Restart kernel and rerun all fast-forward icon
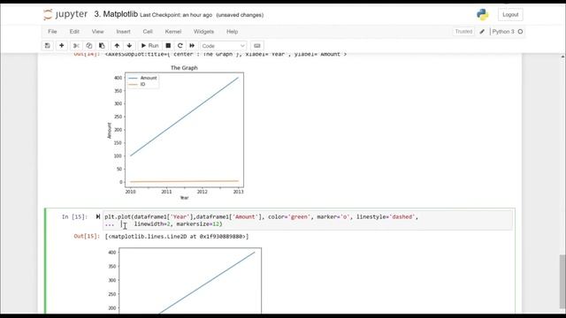566x318 pixels. pos(192,46)
